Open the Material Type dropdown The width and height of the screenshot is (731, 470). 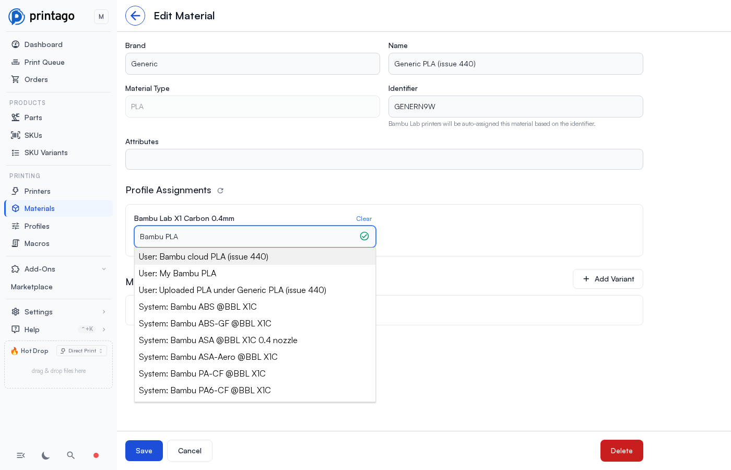click(253, 107)
